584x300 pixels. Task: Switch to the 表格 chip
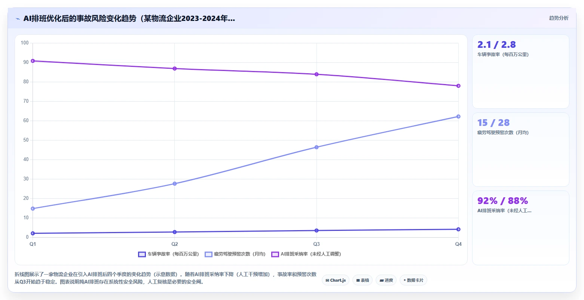363,280
